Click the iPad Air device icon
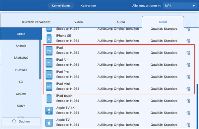This screenshot has height=129, width=199. [x=49, y=63]
